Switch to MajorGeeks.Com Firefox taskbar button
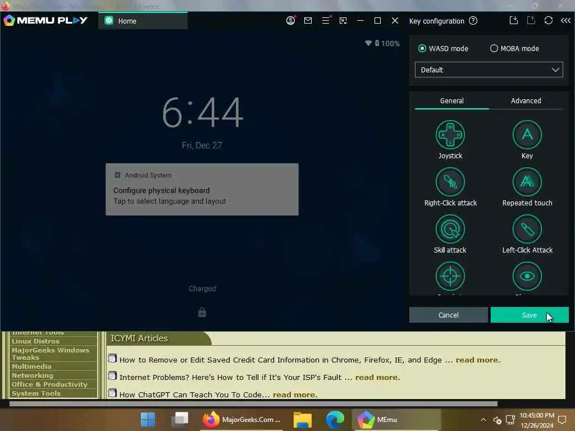Image resolution: width=575 pixels, height=431 pixels. click(242, 420)
